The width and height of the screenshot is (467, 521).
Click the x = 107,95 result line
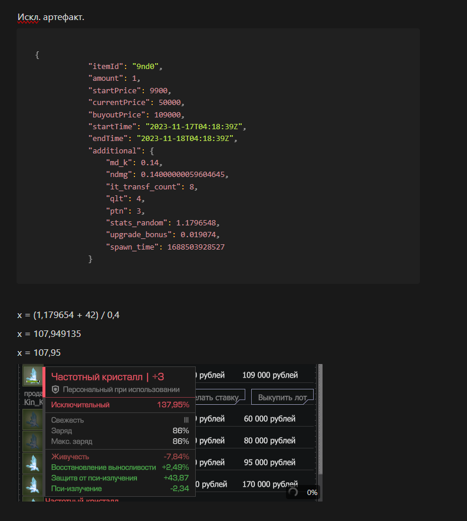39,352
